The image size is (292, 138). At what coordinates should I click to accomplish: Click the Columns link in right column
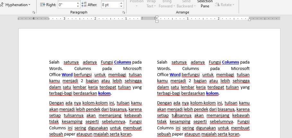[231, 62]
